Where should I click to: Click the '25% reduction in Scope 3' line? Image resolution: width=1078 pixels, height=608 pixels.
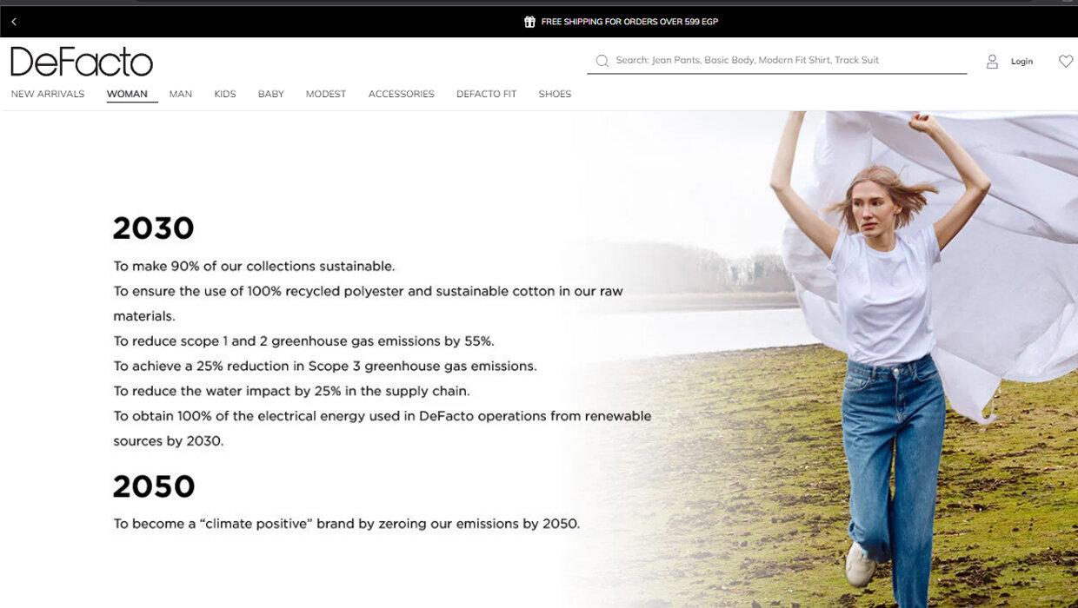tap(325, 366)
